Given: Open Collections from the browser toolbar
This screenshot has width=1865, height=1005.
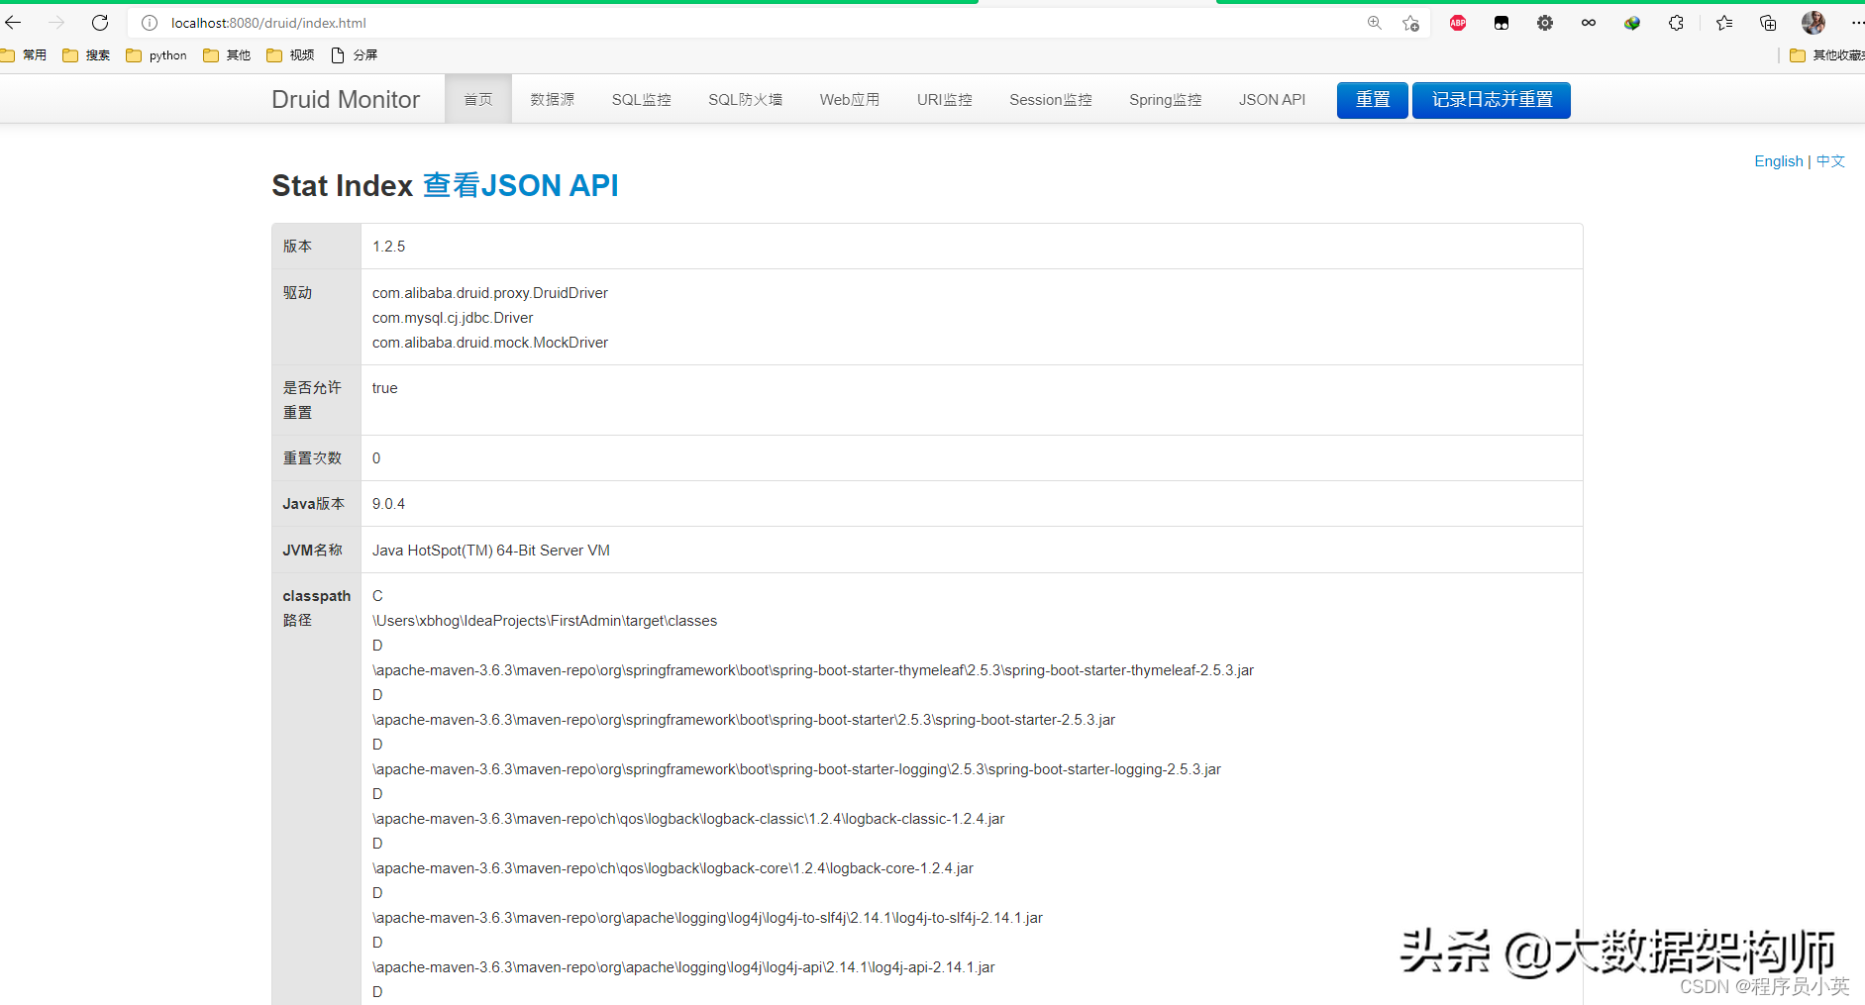Looking at the screenshot, I should [1768, 22].
